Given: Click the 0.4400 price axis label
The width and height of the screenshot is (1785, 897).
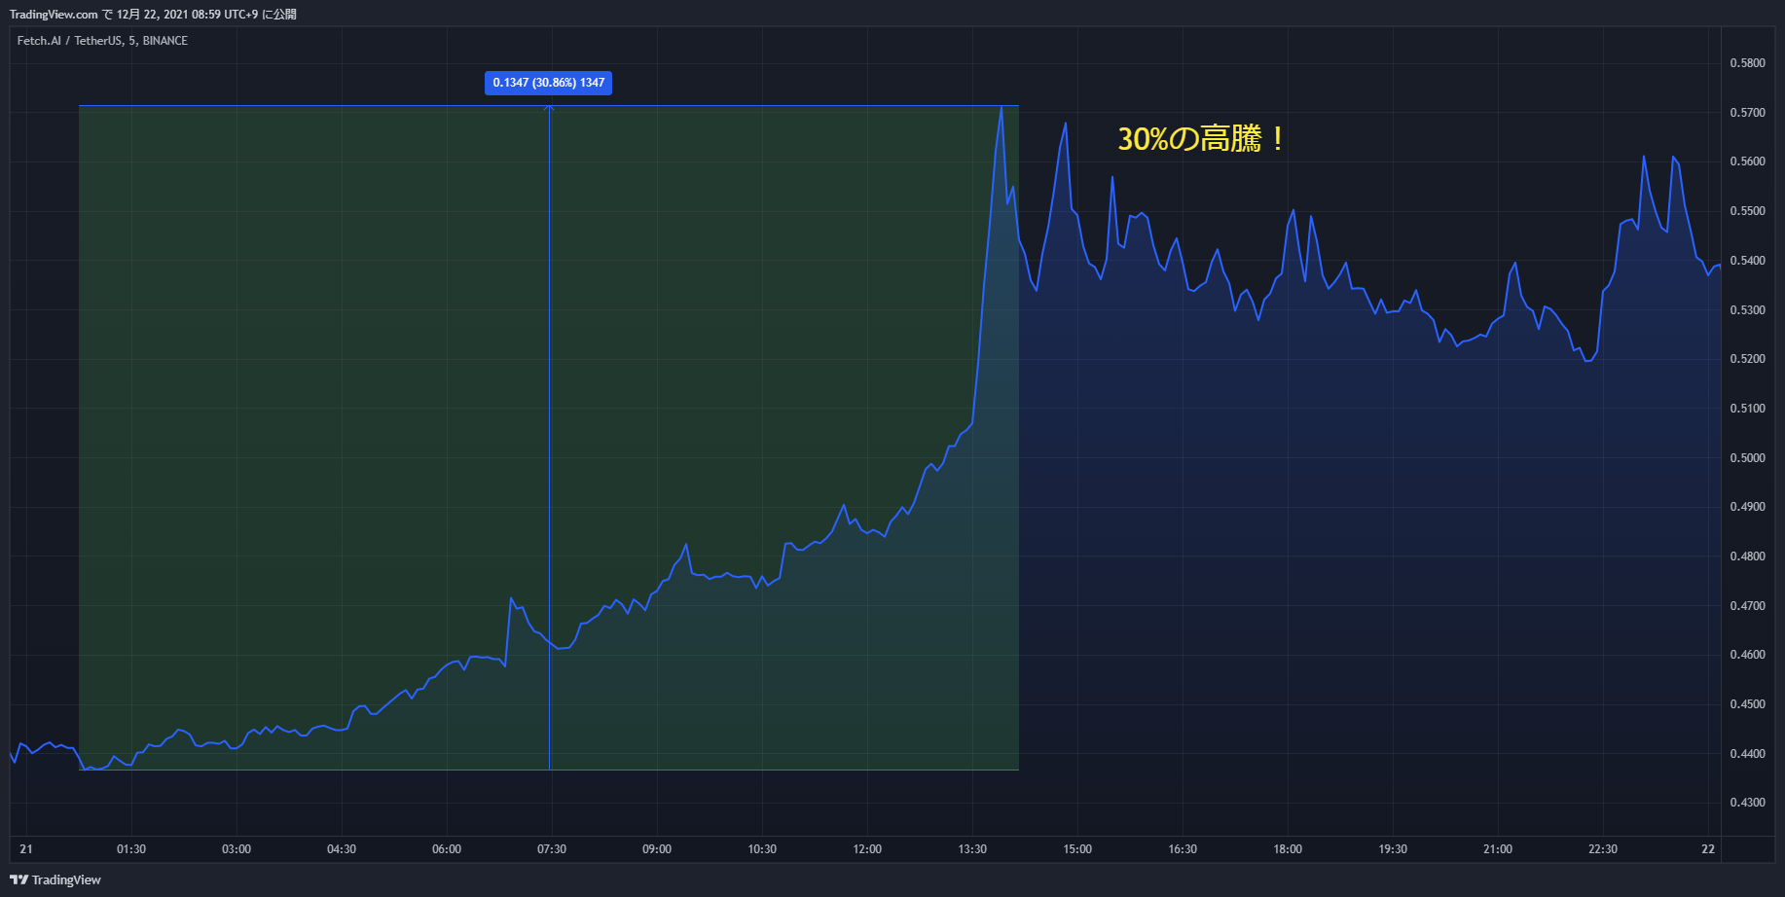Looking at the screenshot, I should coord(1747,754).
